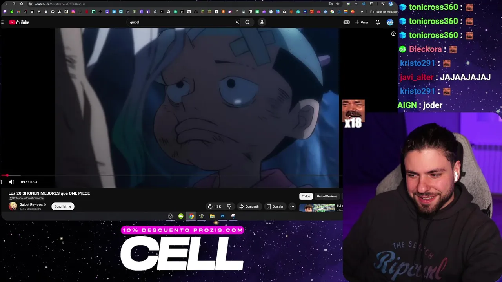This screenshot has height=282, width=502.
Task: Select the Guibel Reviews filter chip
Action: pos(327,196)
